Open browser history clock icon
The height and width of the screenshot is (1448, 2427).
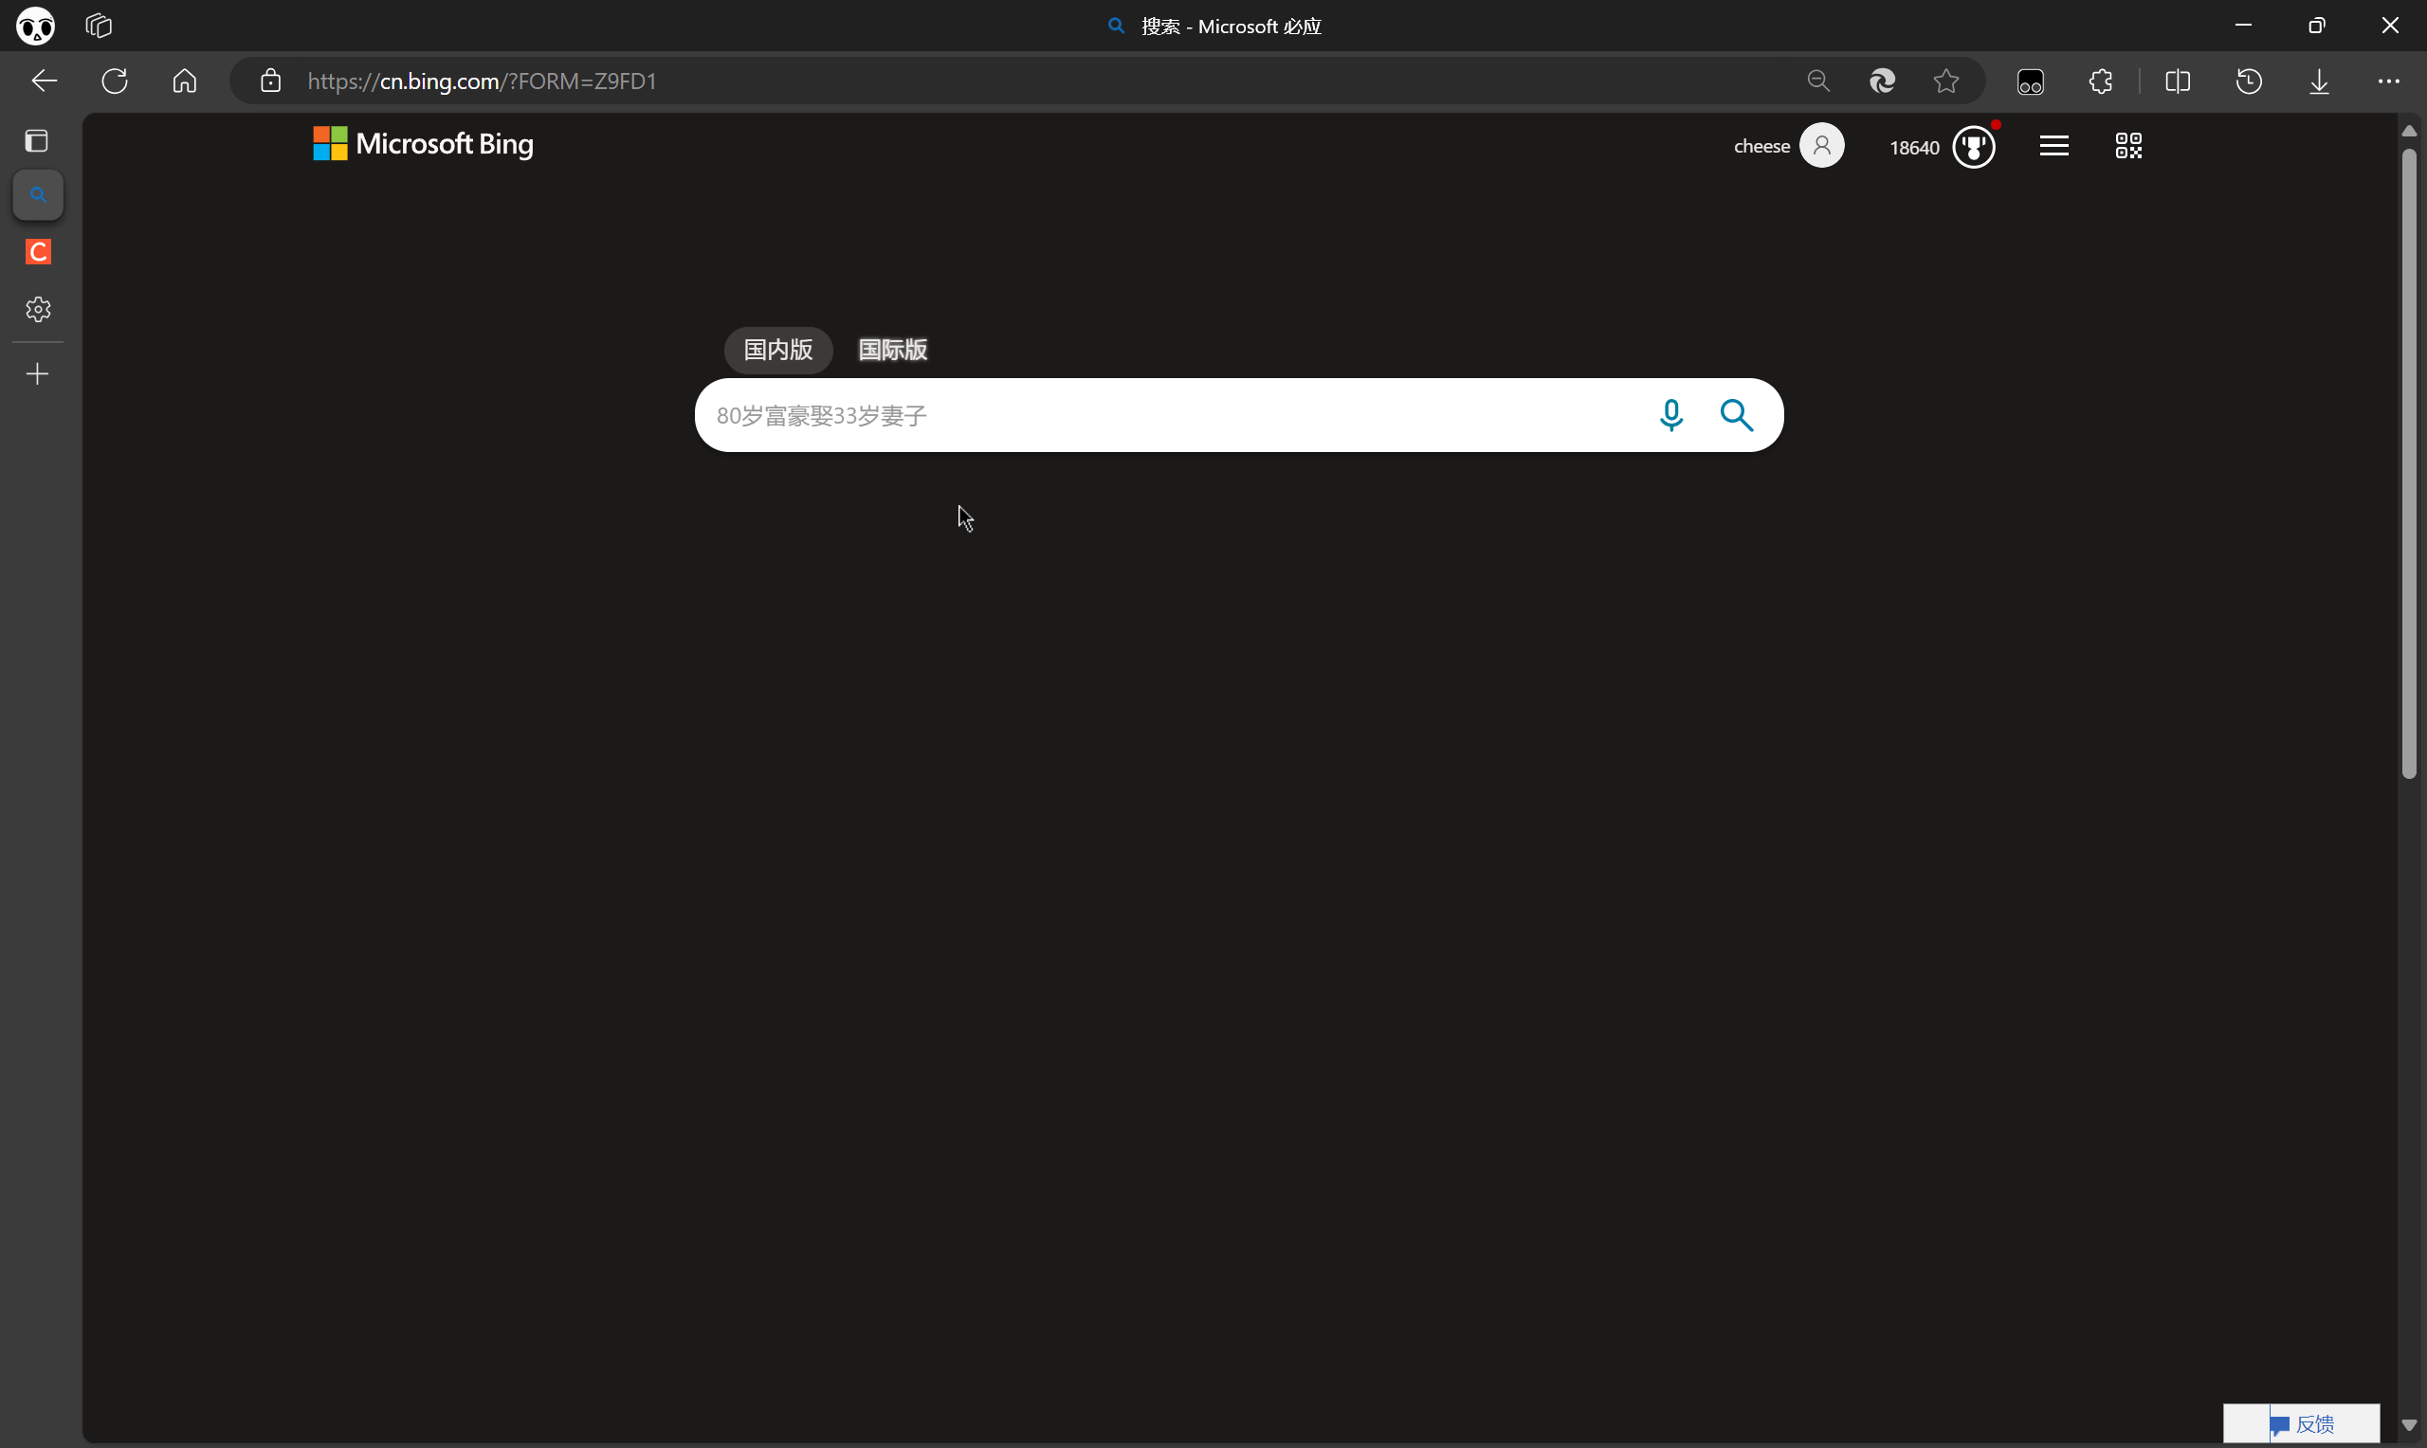pyautogui.click(x=2249, y=81)
